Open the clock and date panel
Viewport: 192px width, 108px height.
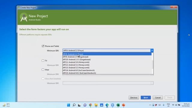[186, 105]
